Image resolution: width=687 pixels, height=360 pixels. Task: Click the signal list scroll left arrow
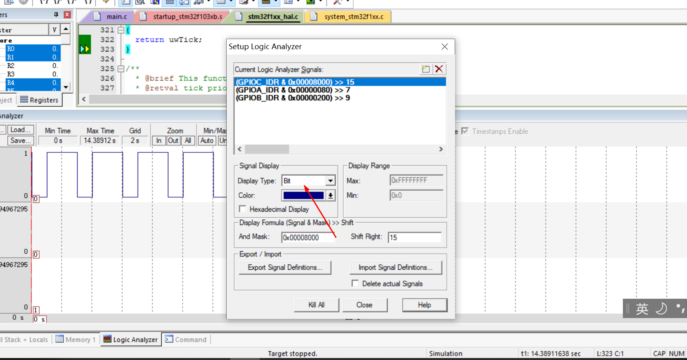point(240,149)
